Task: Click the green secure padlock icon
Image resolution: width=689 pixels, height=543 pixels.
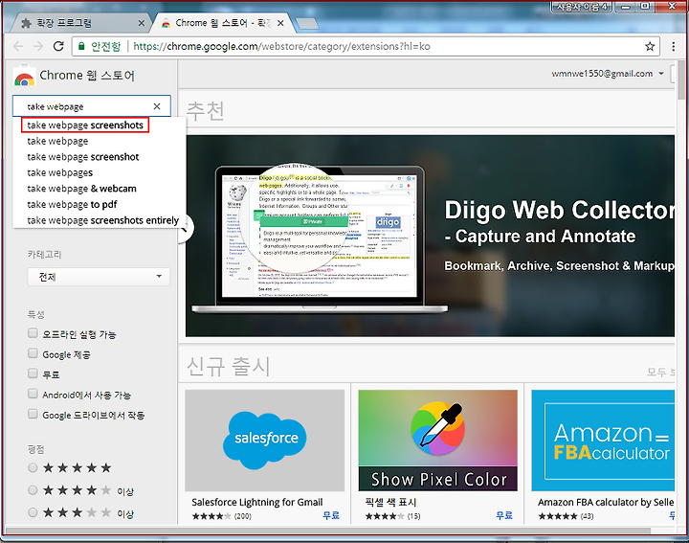Action: tap(81, 46)
